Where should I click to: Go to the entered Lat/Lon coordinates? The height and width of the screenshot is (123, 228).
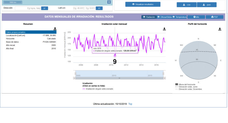[99, 8]
